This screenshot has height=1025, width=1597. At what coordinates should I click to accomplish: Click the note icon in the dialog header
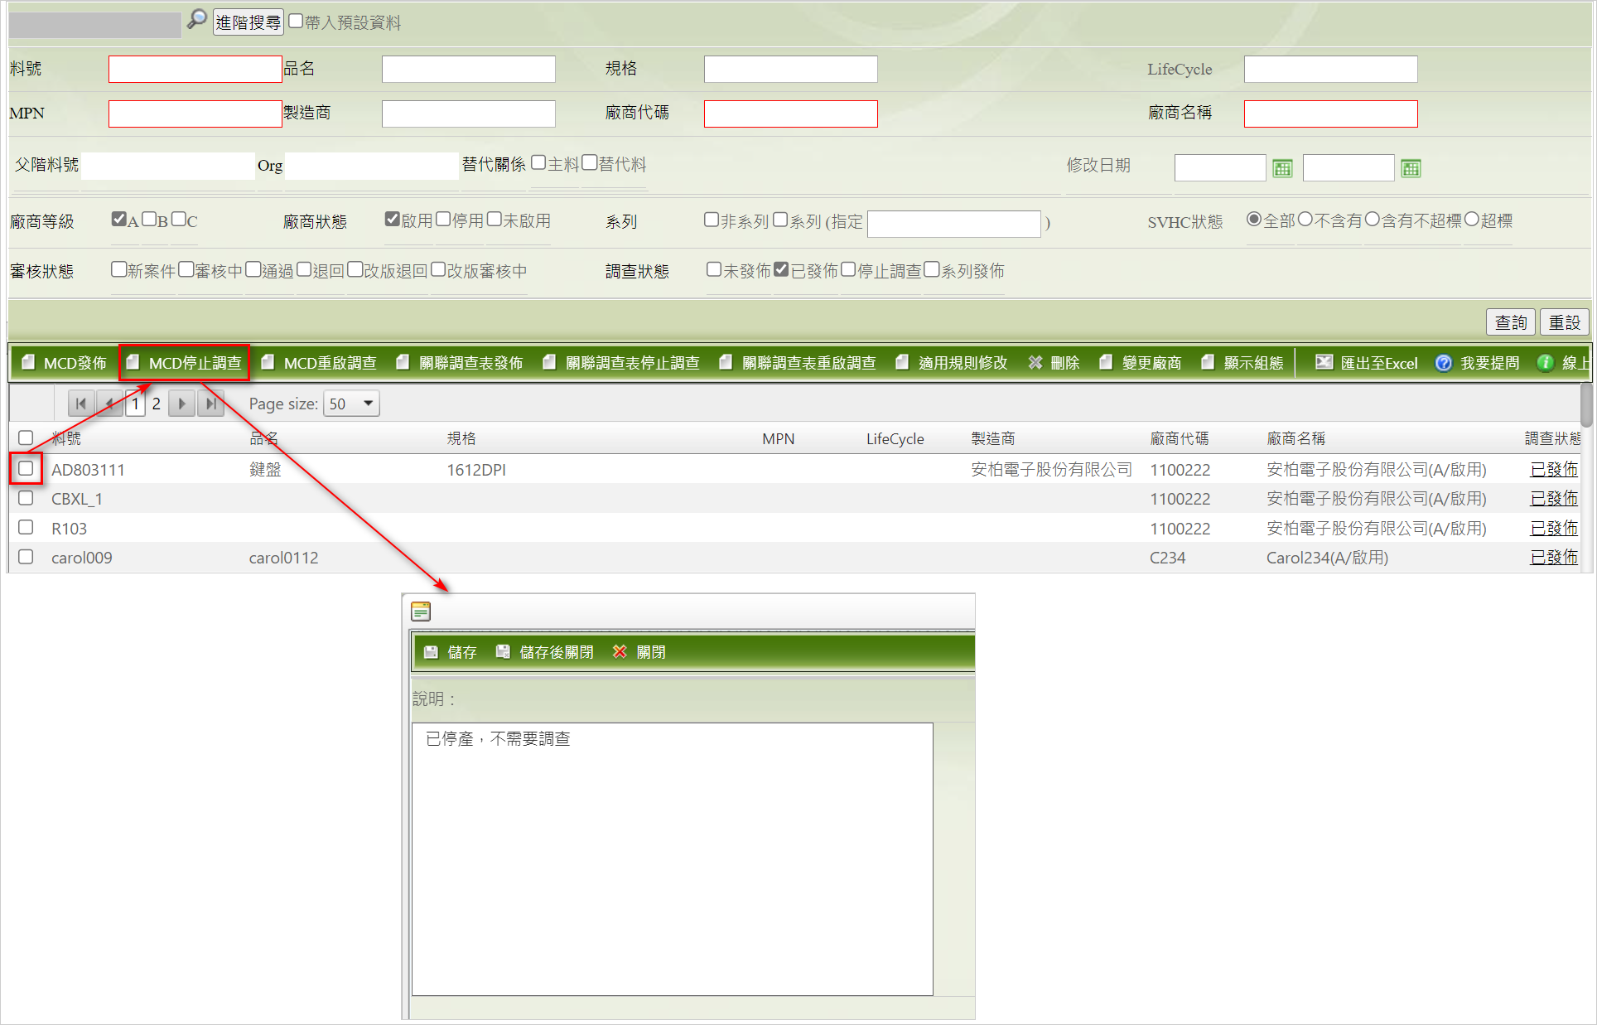[421, 612]
